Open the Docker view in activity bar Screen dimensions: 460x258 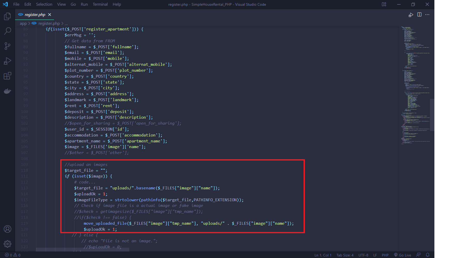[7, 91]
